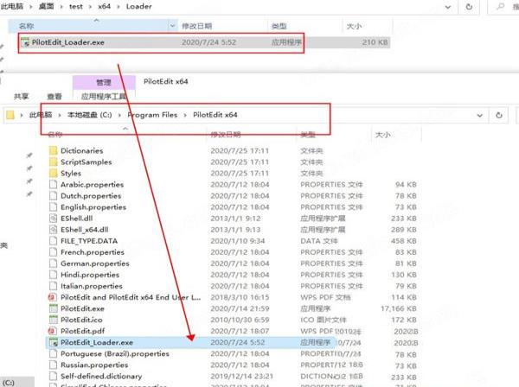Screen dimensions: 519x387
Task: Sort by 大小 column in Loader window
Action: click(x=354, y=26)
